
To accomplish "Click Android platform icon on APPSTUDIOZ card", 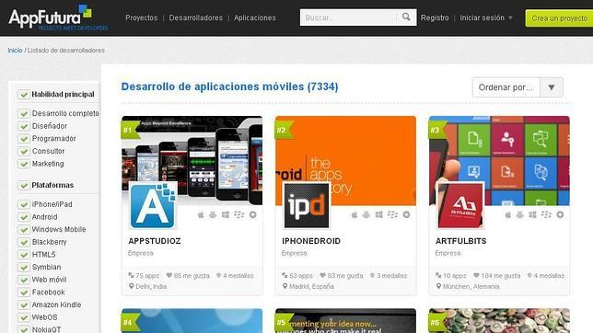I will [x=213, y=214].
